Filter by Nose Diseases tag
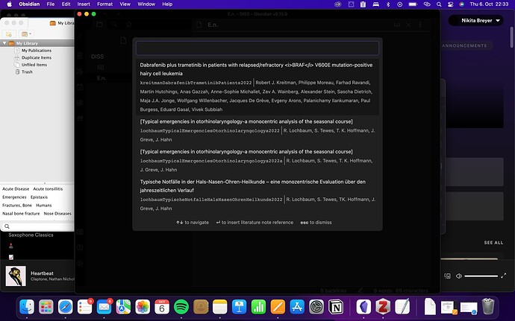The width and height of the screenshot is (515, 321). pos(57,214)
